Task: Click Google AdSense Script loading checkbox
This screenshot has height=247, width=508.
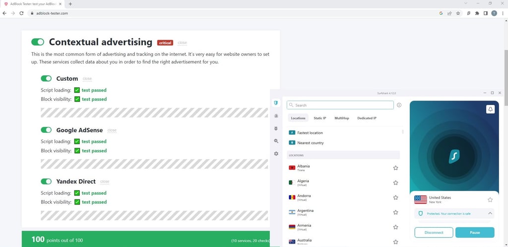Action: 77,141
